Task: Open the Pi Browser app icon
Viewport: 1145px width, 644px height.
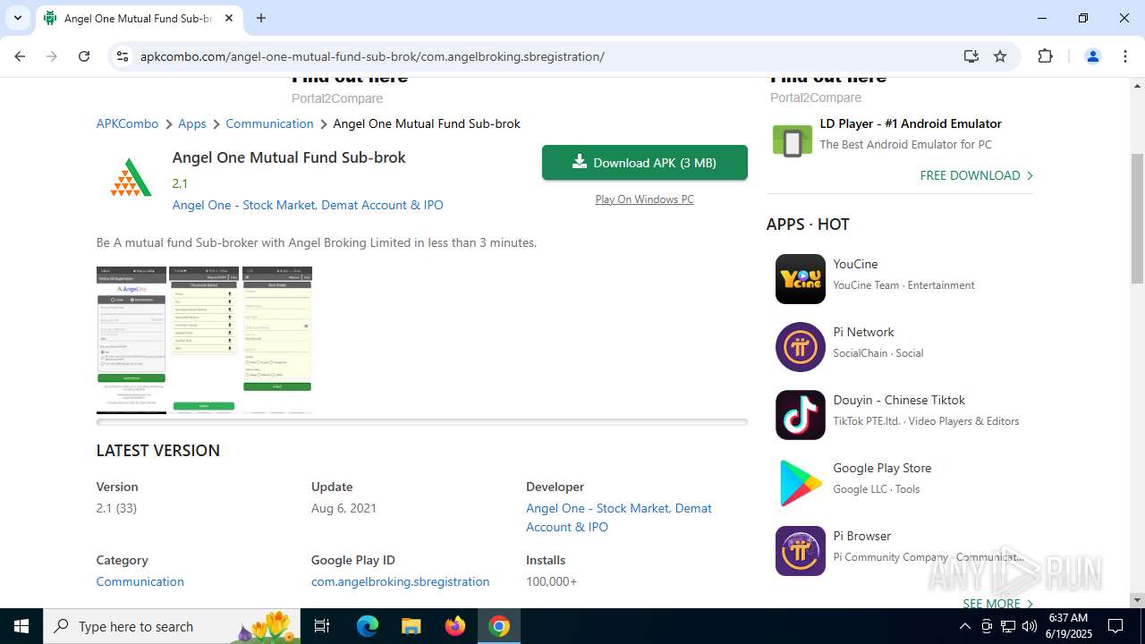Action: (801, 551)
